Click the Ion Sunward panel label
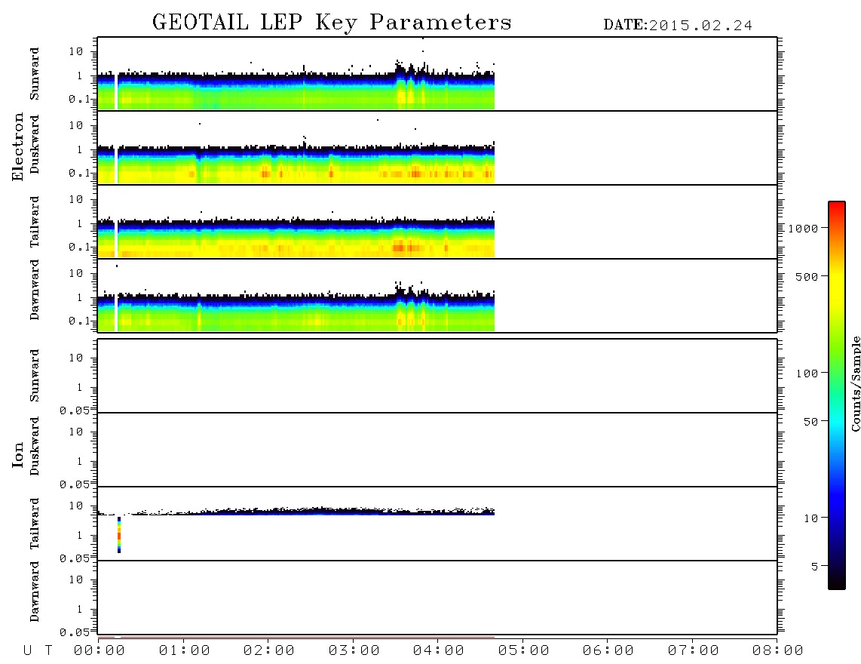Screen dimensions: 861x664 (35, 376)
